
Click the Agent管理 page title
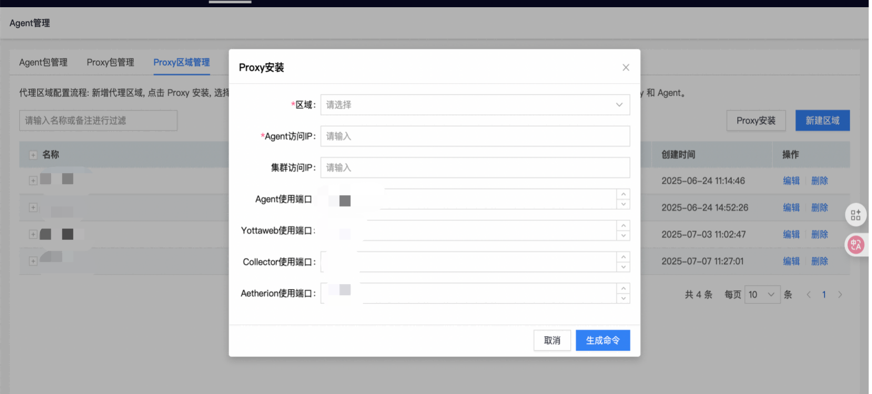(29, 23)
